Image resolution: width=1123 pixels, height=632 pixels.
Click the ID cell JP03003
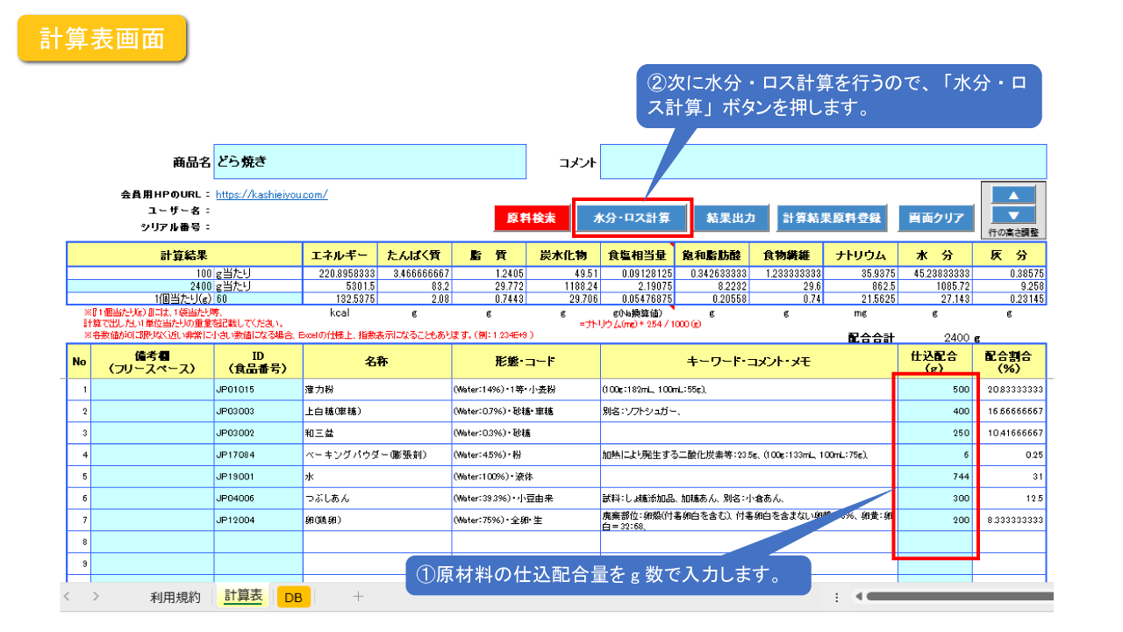point(258,411)
